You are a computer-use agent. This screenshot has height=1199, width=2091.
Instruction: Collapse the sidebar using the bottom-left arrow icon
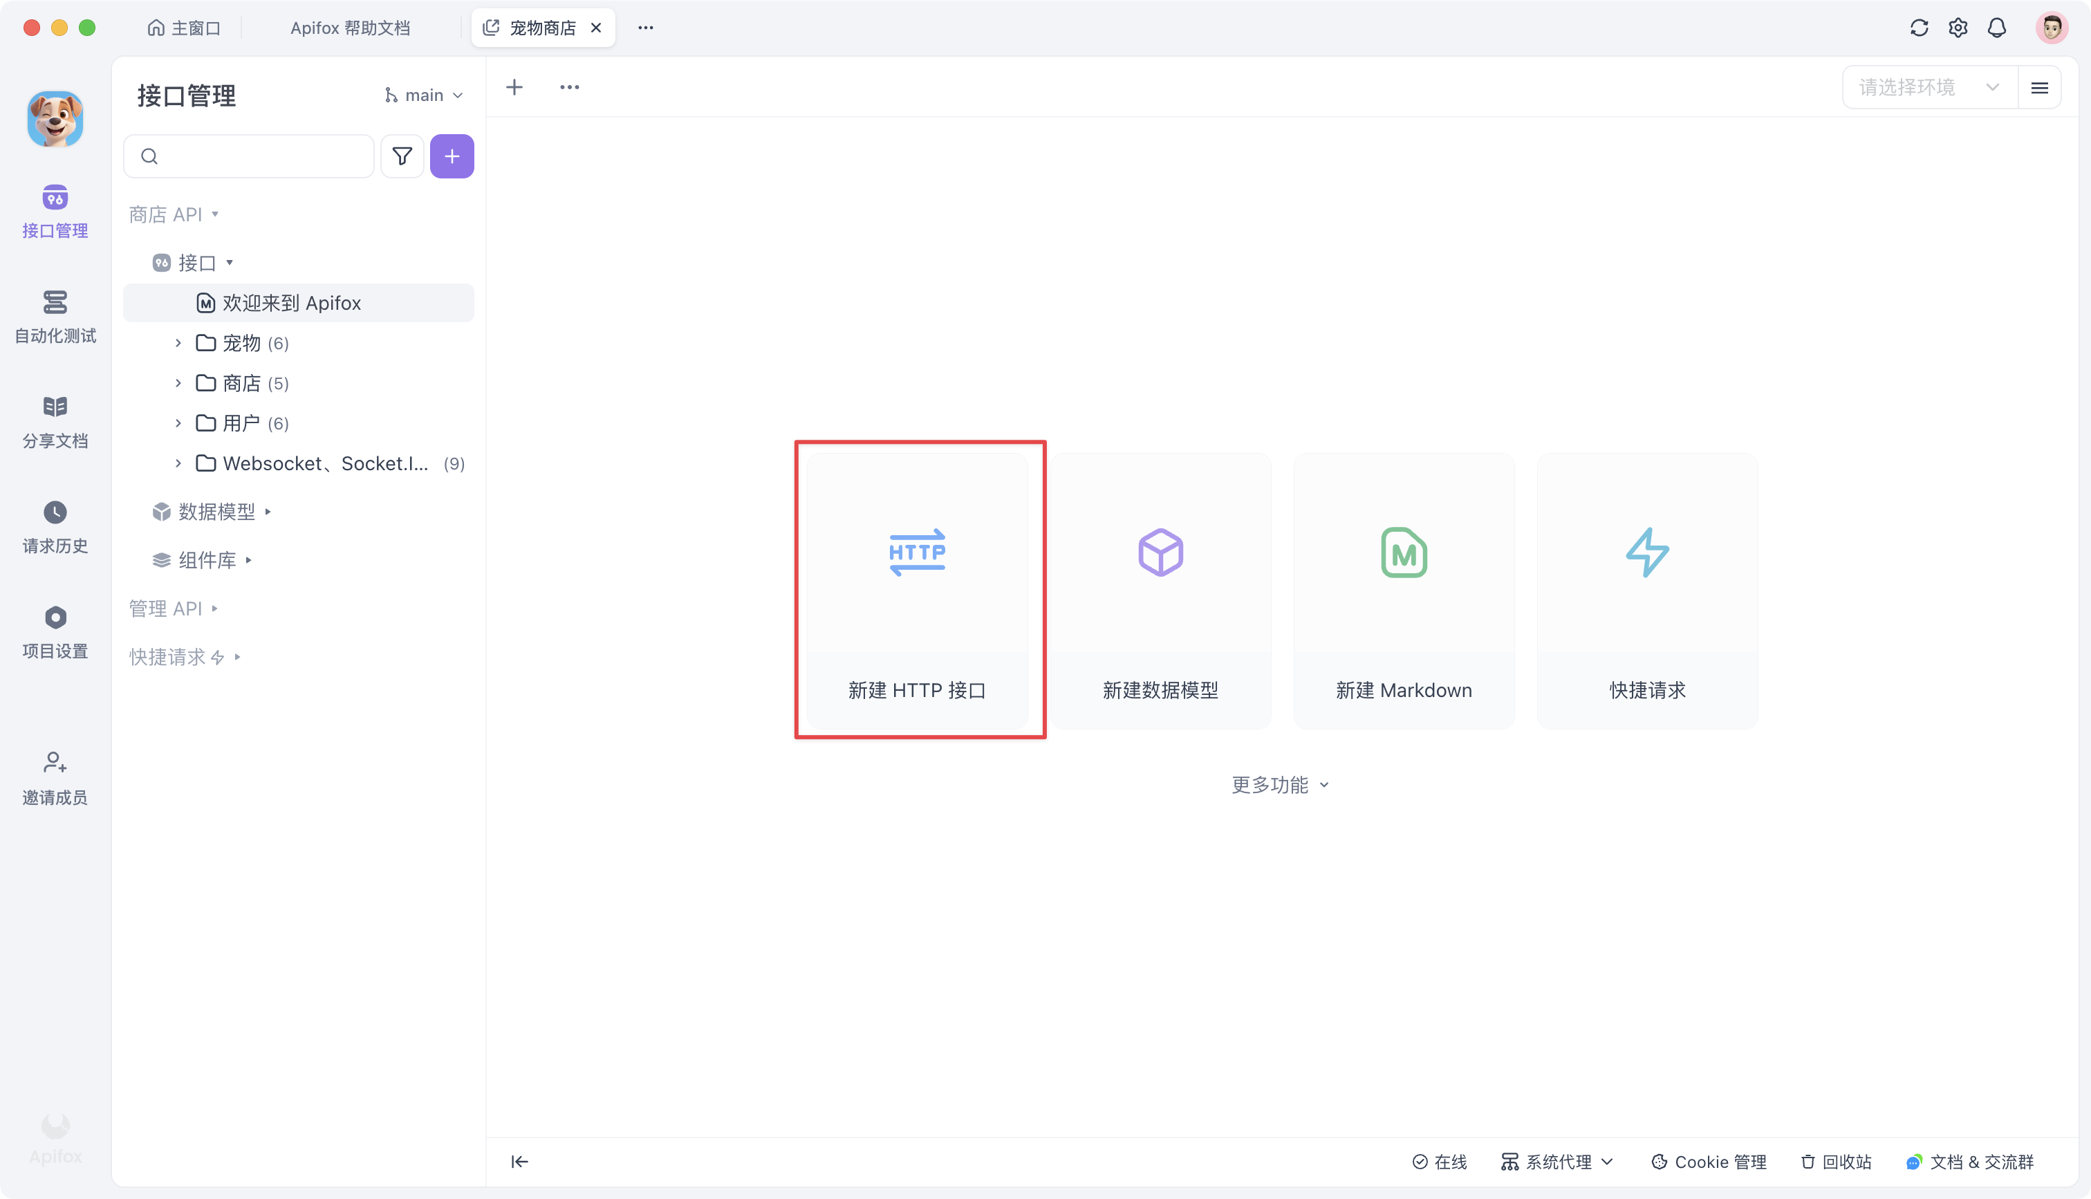click(x=519, y=1161)
